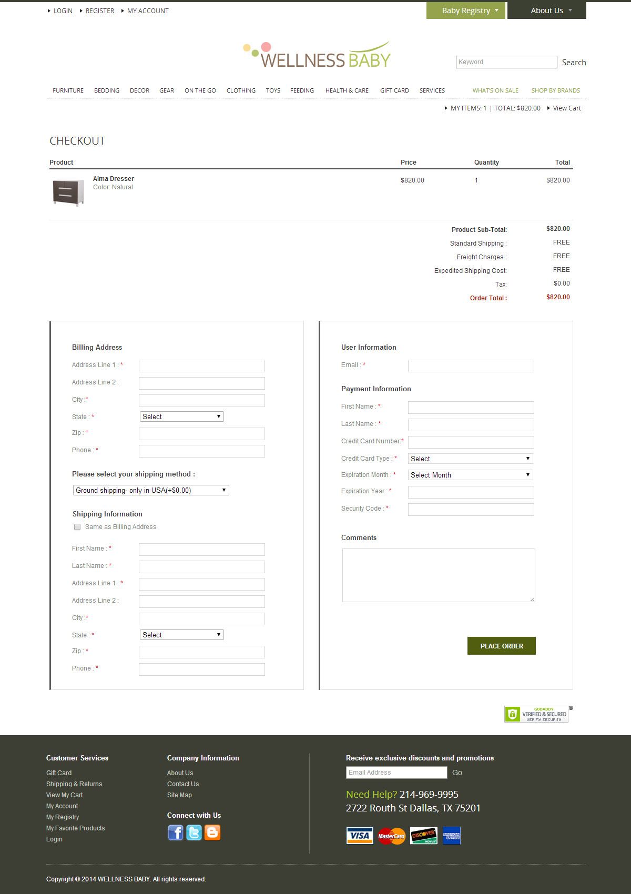631x894 pixels.
Task: Focus the Expiration Year field
Action: point(471,492)
